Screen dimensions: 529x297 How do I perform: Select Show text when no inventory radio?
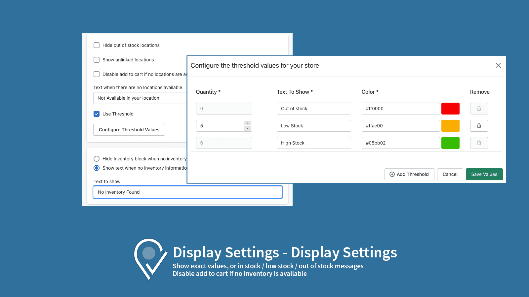coord(97,168)
